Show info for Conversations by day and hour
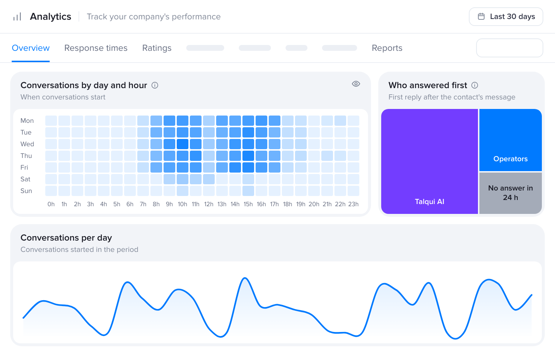555x351 pixels. pyautogui.click(x=155, y=85)
